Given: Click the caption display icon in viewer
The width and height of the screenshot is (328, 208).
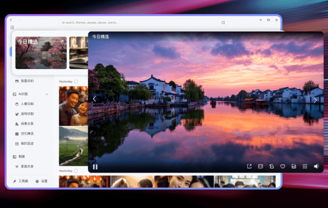Looking at the screenshot, I should point(261,166).
